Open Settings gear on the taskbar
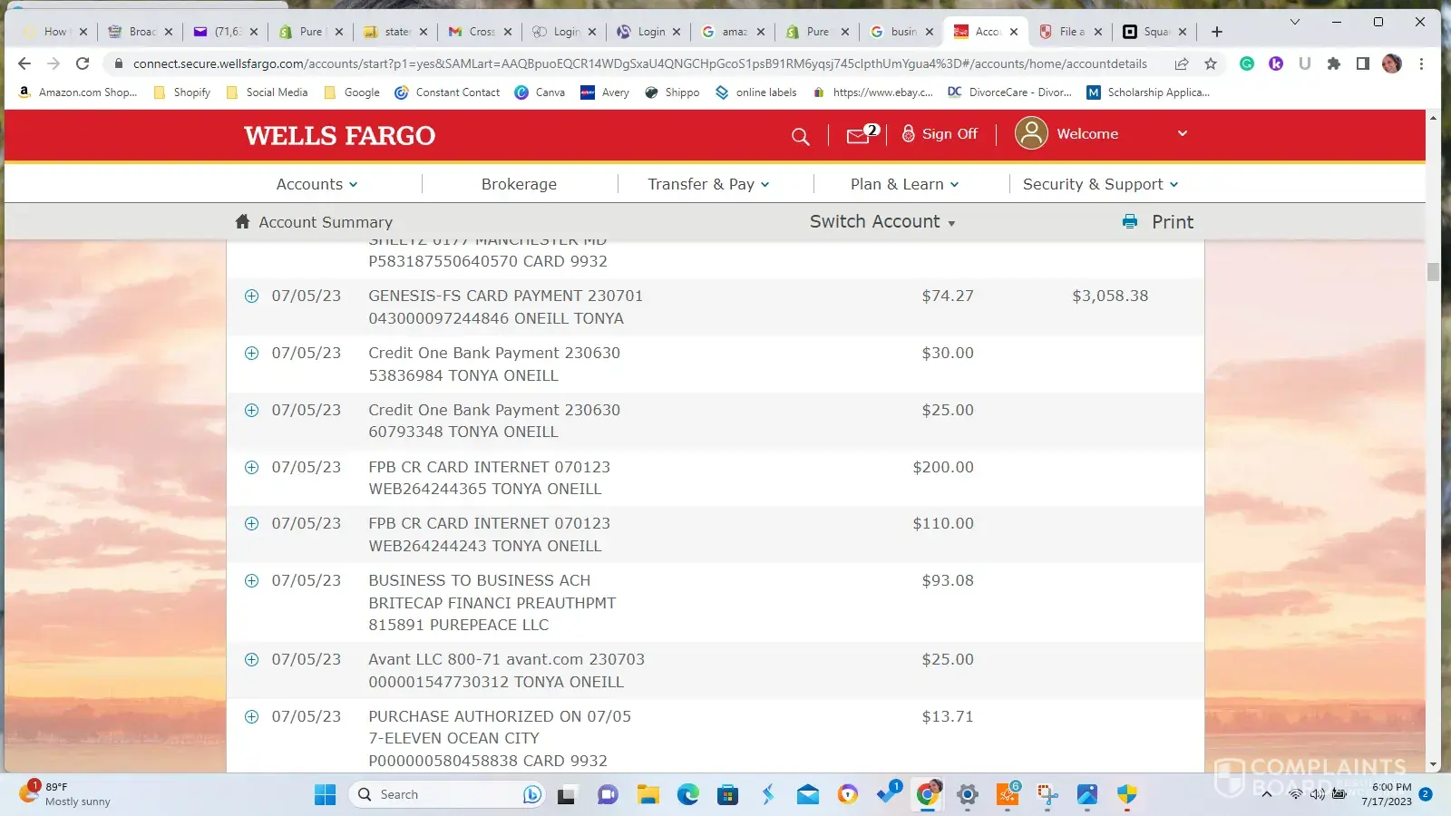This screenshot has width=1451, height=816. click(x=968, y=795)
